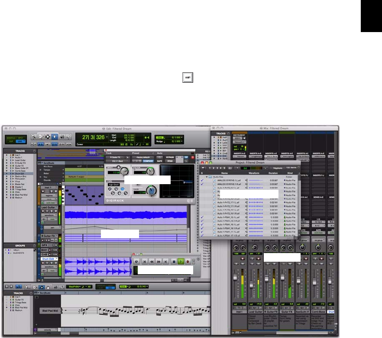Open Grid value dropdown in Edit window
This screenshot has height=338, width=382.
182,137
